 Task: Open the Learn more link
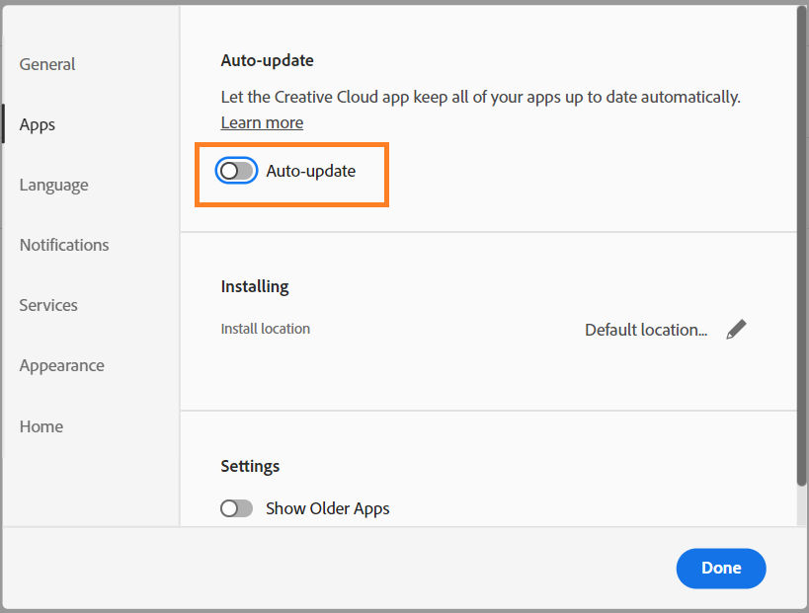point(262,122)
